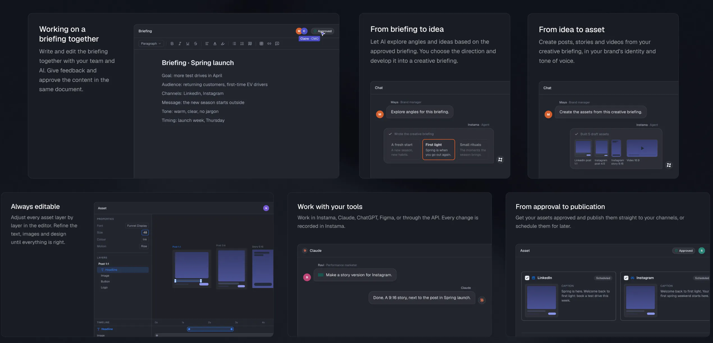Change the Ink colour property

pyautogui.click(x=145, y=239)
